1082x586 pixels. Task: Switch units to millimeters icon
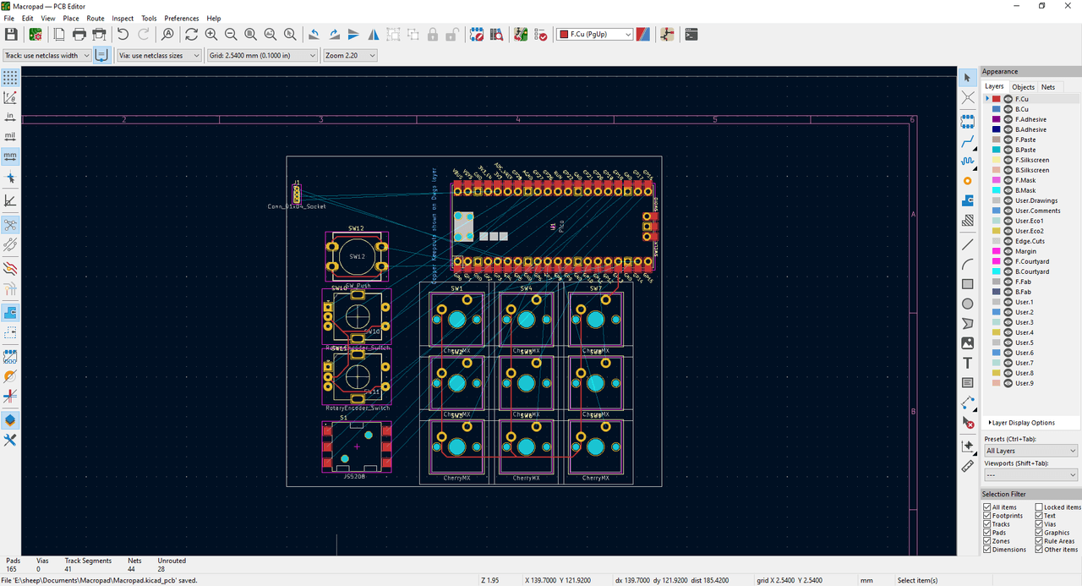click(x=10, y=156)
